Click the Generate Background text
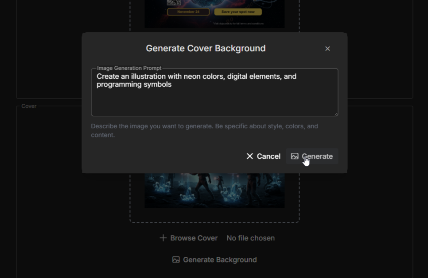This screenshot has width=428, height=278. point(219,259)
